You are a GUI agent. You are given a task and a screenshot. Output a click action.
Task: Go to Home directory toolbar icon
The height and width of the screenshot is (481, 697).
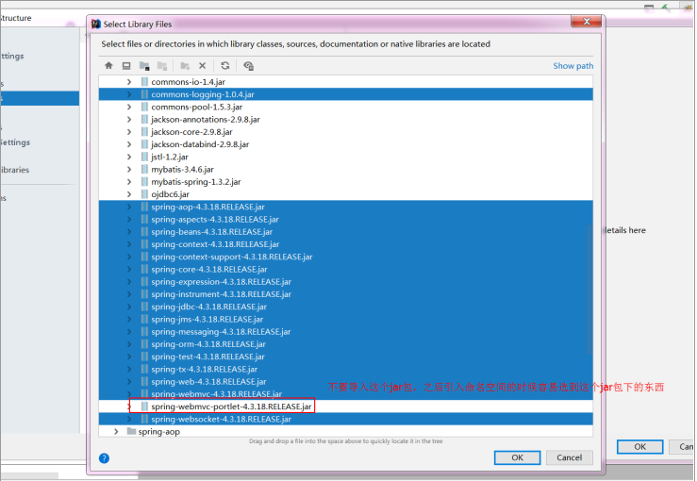(108, 66)
